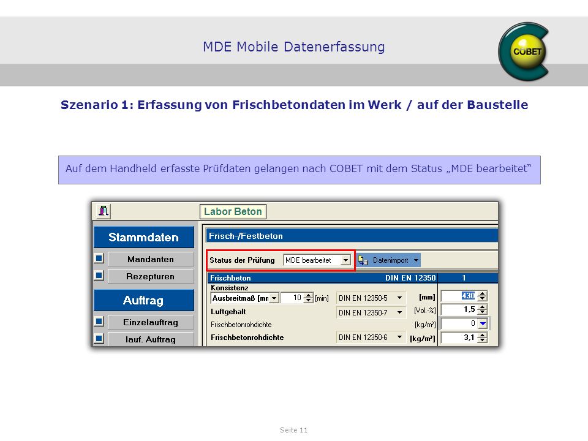Click the Status der Prüfung label
The height and width of the screenshot is (441, 588).
(242, 260)
